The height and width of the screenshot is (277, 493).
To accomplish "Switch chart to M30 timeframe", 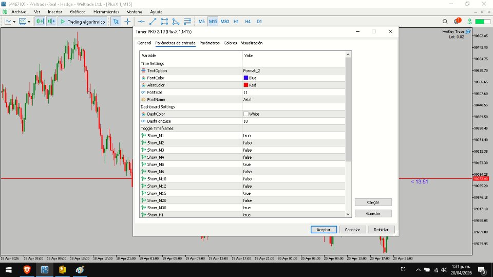I will tap(224, 22).
